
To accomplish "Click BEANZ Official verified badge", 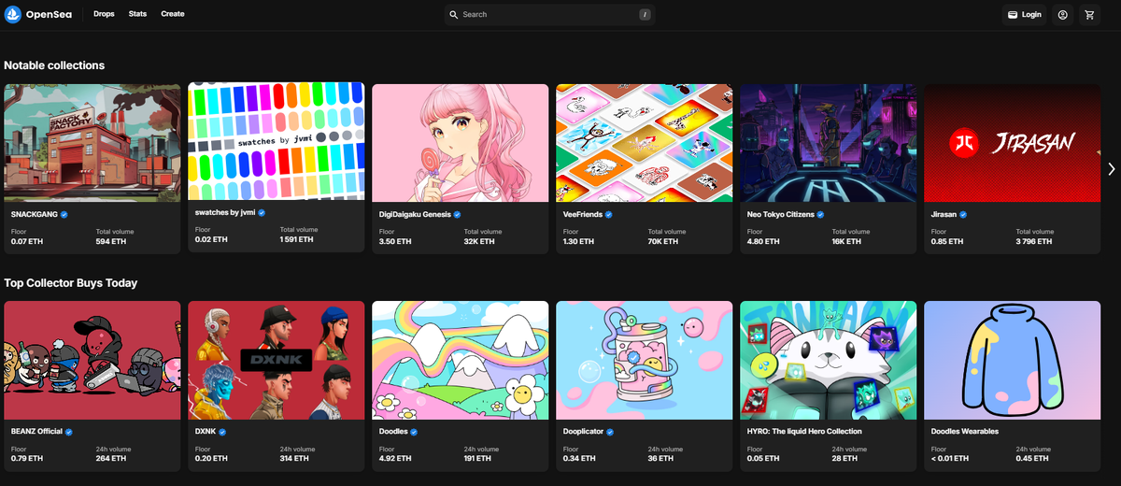I will pos(69,432).
